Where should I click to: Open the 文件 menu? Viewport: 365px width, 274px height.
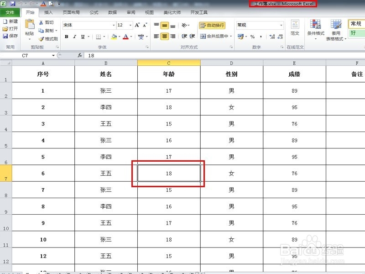[10, 12]
